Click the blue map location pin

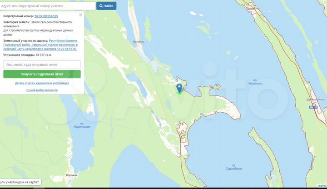pos(179,88)
